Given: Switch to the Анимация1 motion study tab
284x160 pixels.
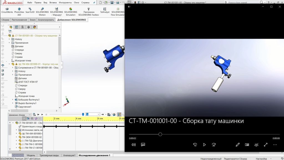Looking at the screenshot, I should (69, 155).
